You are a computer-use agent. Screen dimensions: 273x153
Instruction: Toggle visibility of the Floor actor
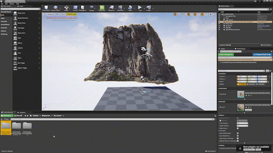coord(220,18)
